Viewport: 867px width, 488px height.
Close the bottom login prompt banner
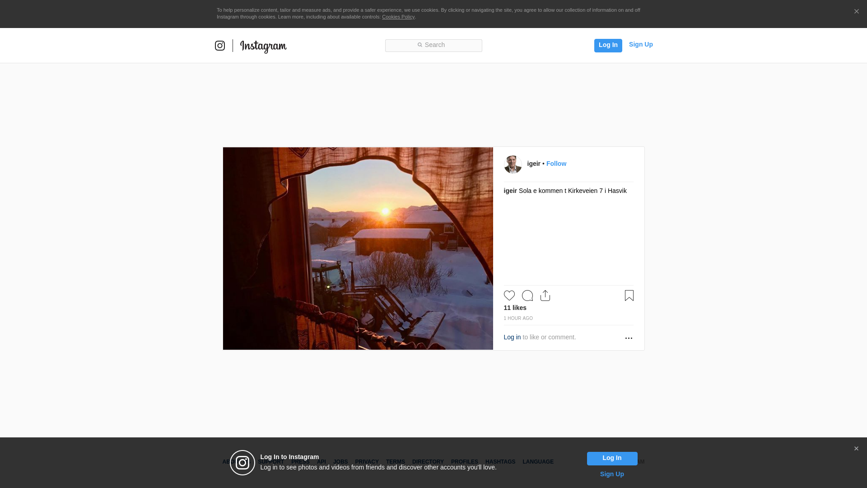[x=856, y=449]
